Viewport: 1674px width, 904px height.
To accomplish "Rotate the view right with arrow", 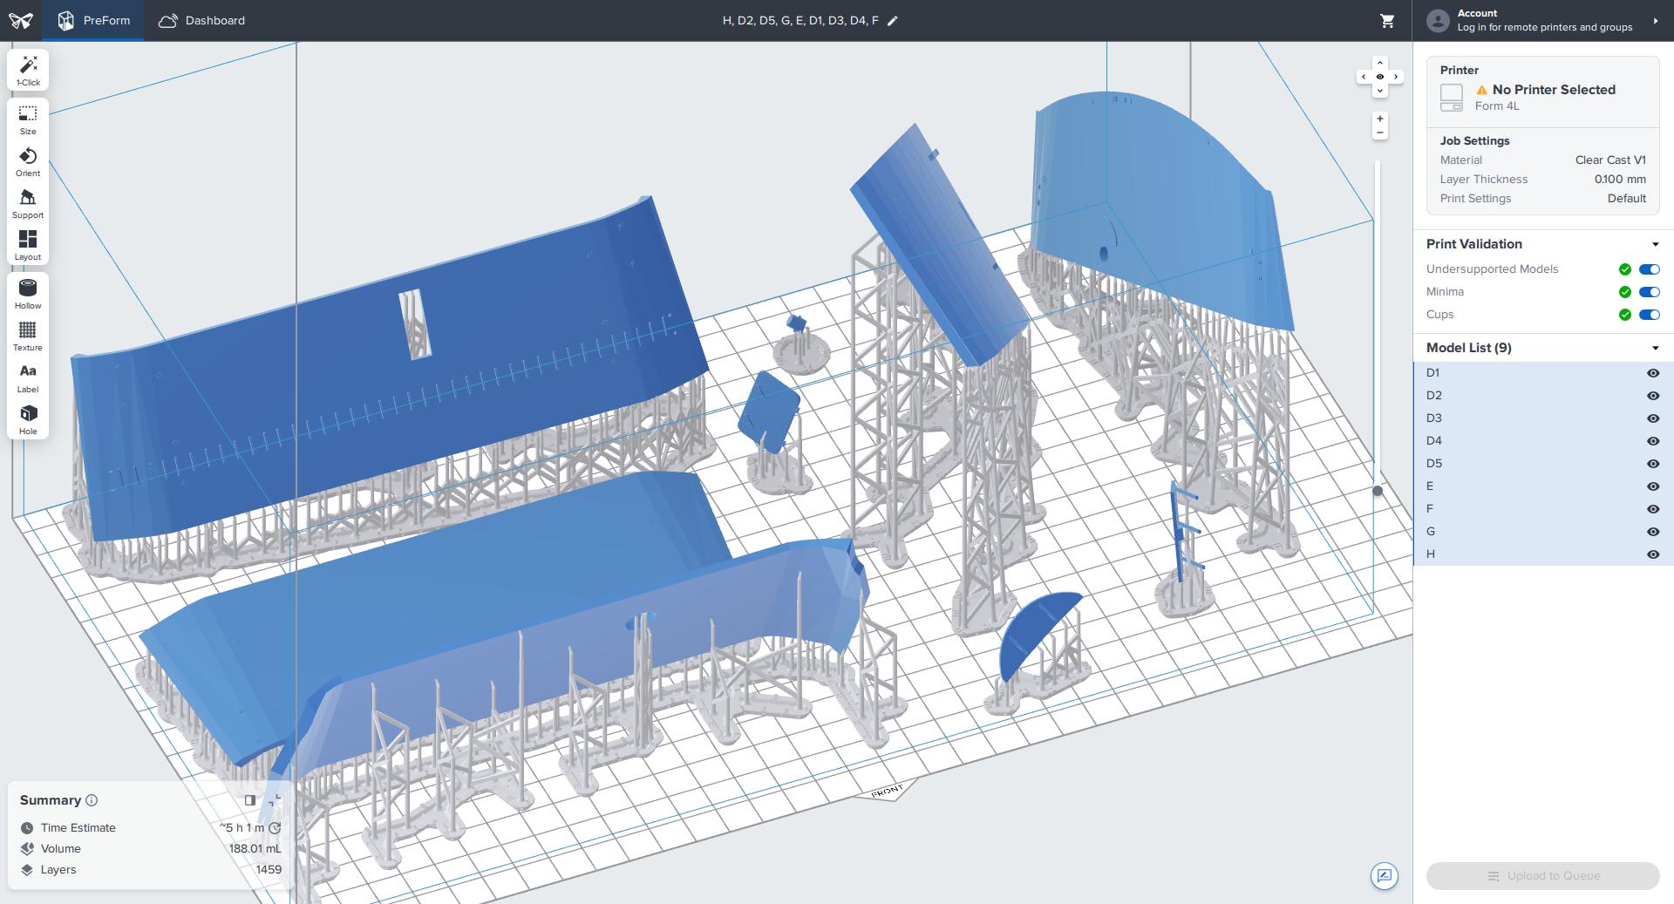I will tap(1396, 77).
